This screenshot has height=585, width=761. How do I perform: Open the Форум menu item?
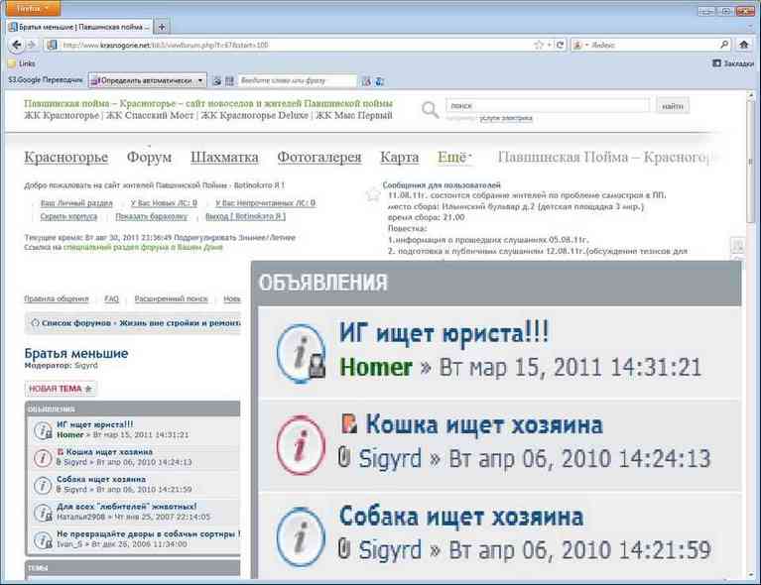[149, 157]
